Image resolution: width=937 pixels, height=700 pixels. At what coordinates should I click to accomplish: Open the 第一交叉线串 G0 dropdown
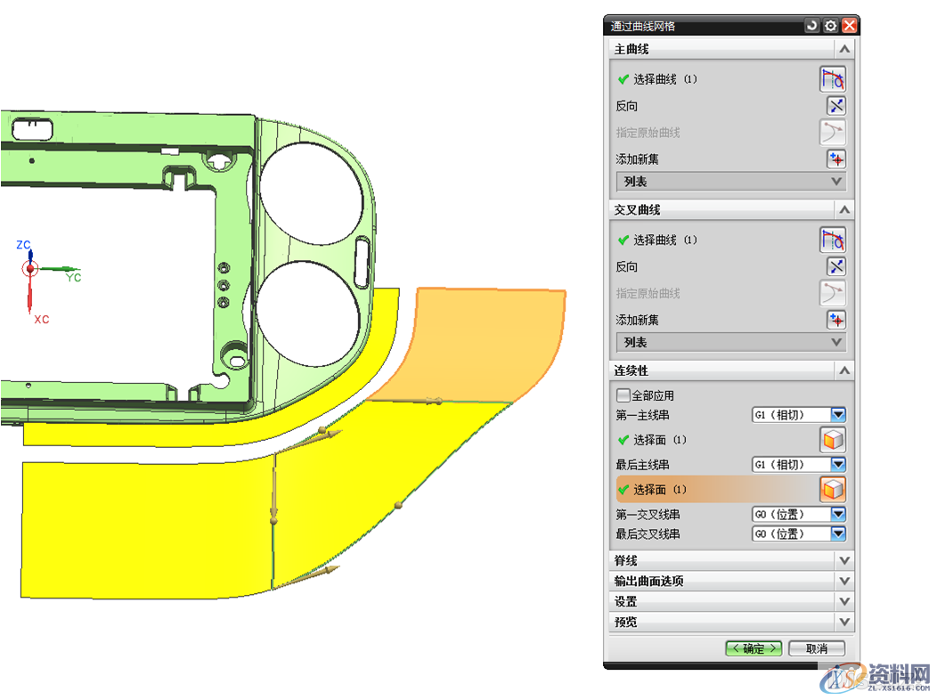pyautogui.click(x=837, y=515)
